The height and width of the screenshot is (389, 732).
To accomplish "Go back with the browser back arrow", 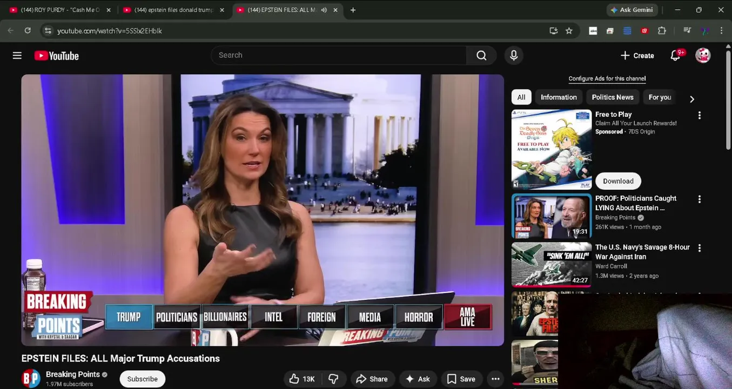I will 10,31.
